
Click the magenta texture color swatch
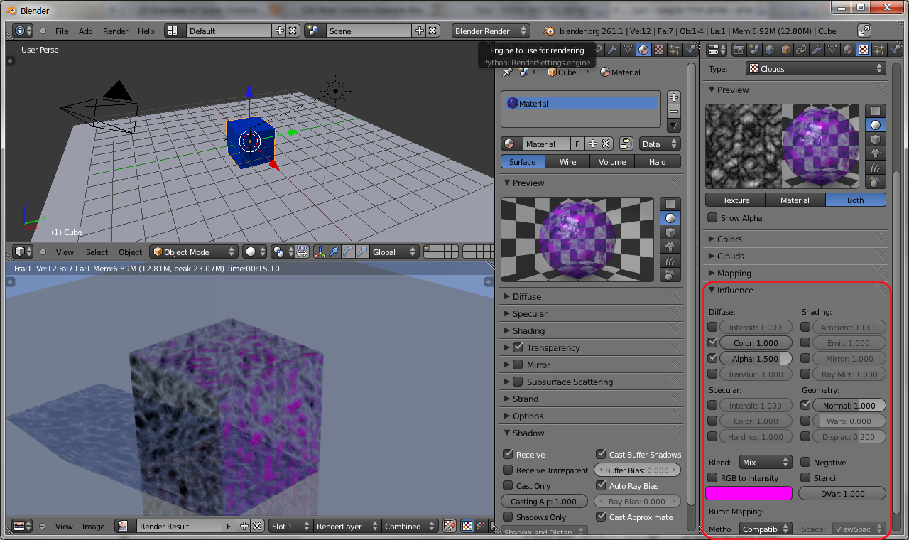pos(749,493)
